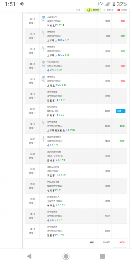Click the gray bet-slip count badge
The width and height of the screenshot is (132, 264).
tap(104, 10)
